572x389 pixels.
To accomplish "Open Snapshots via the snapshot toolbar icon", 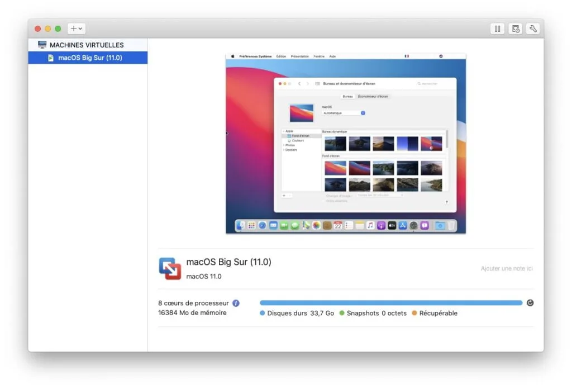I will 515,29.
